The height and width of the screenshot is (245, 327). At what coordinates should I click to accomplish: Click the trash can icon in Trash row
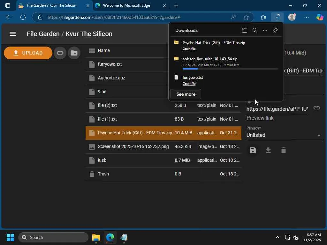(x=92, y=174)
